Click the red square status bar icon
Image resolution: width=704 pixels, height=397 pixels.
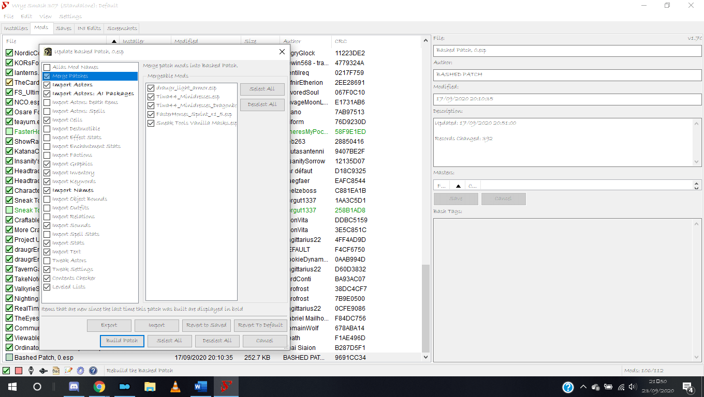pos(19,371)
